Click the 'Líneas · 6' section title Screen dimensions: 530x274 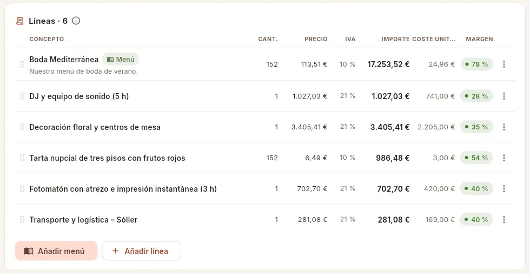click(x=48, y=21)
